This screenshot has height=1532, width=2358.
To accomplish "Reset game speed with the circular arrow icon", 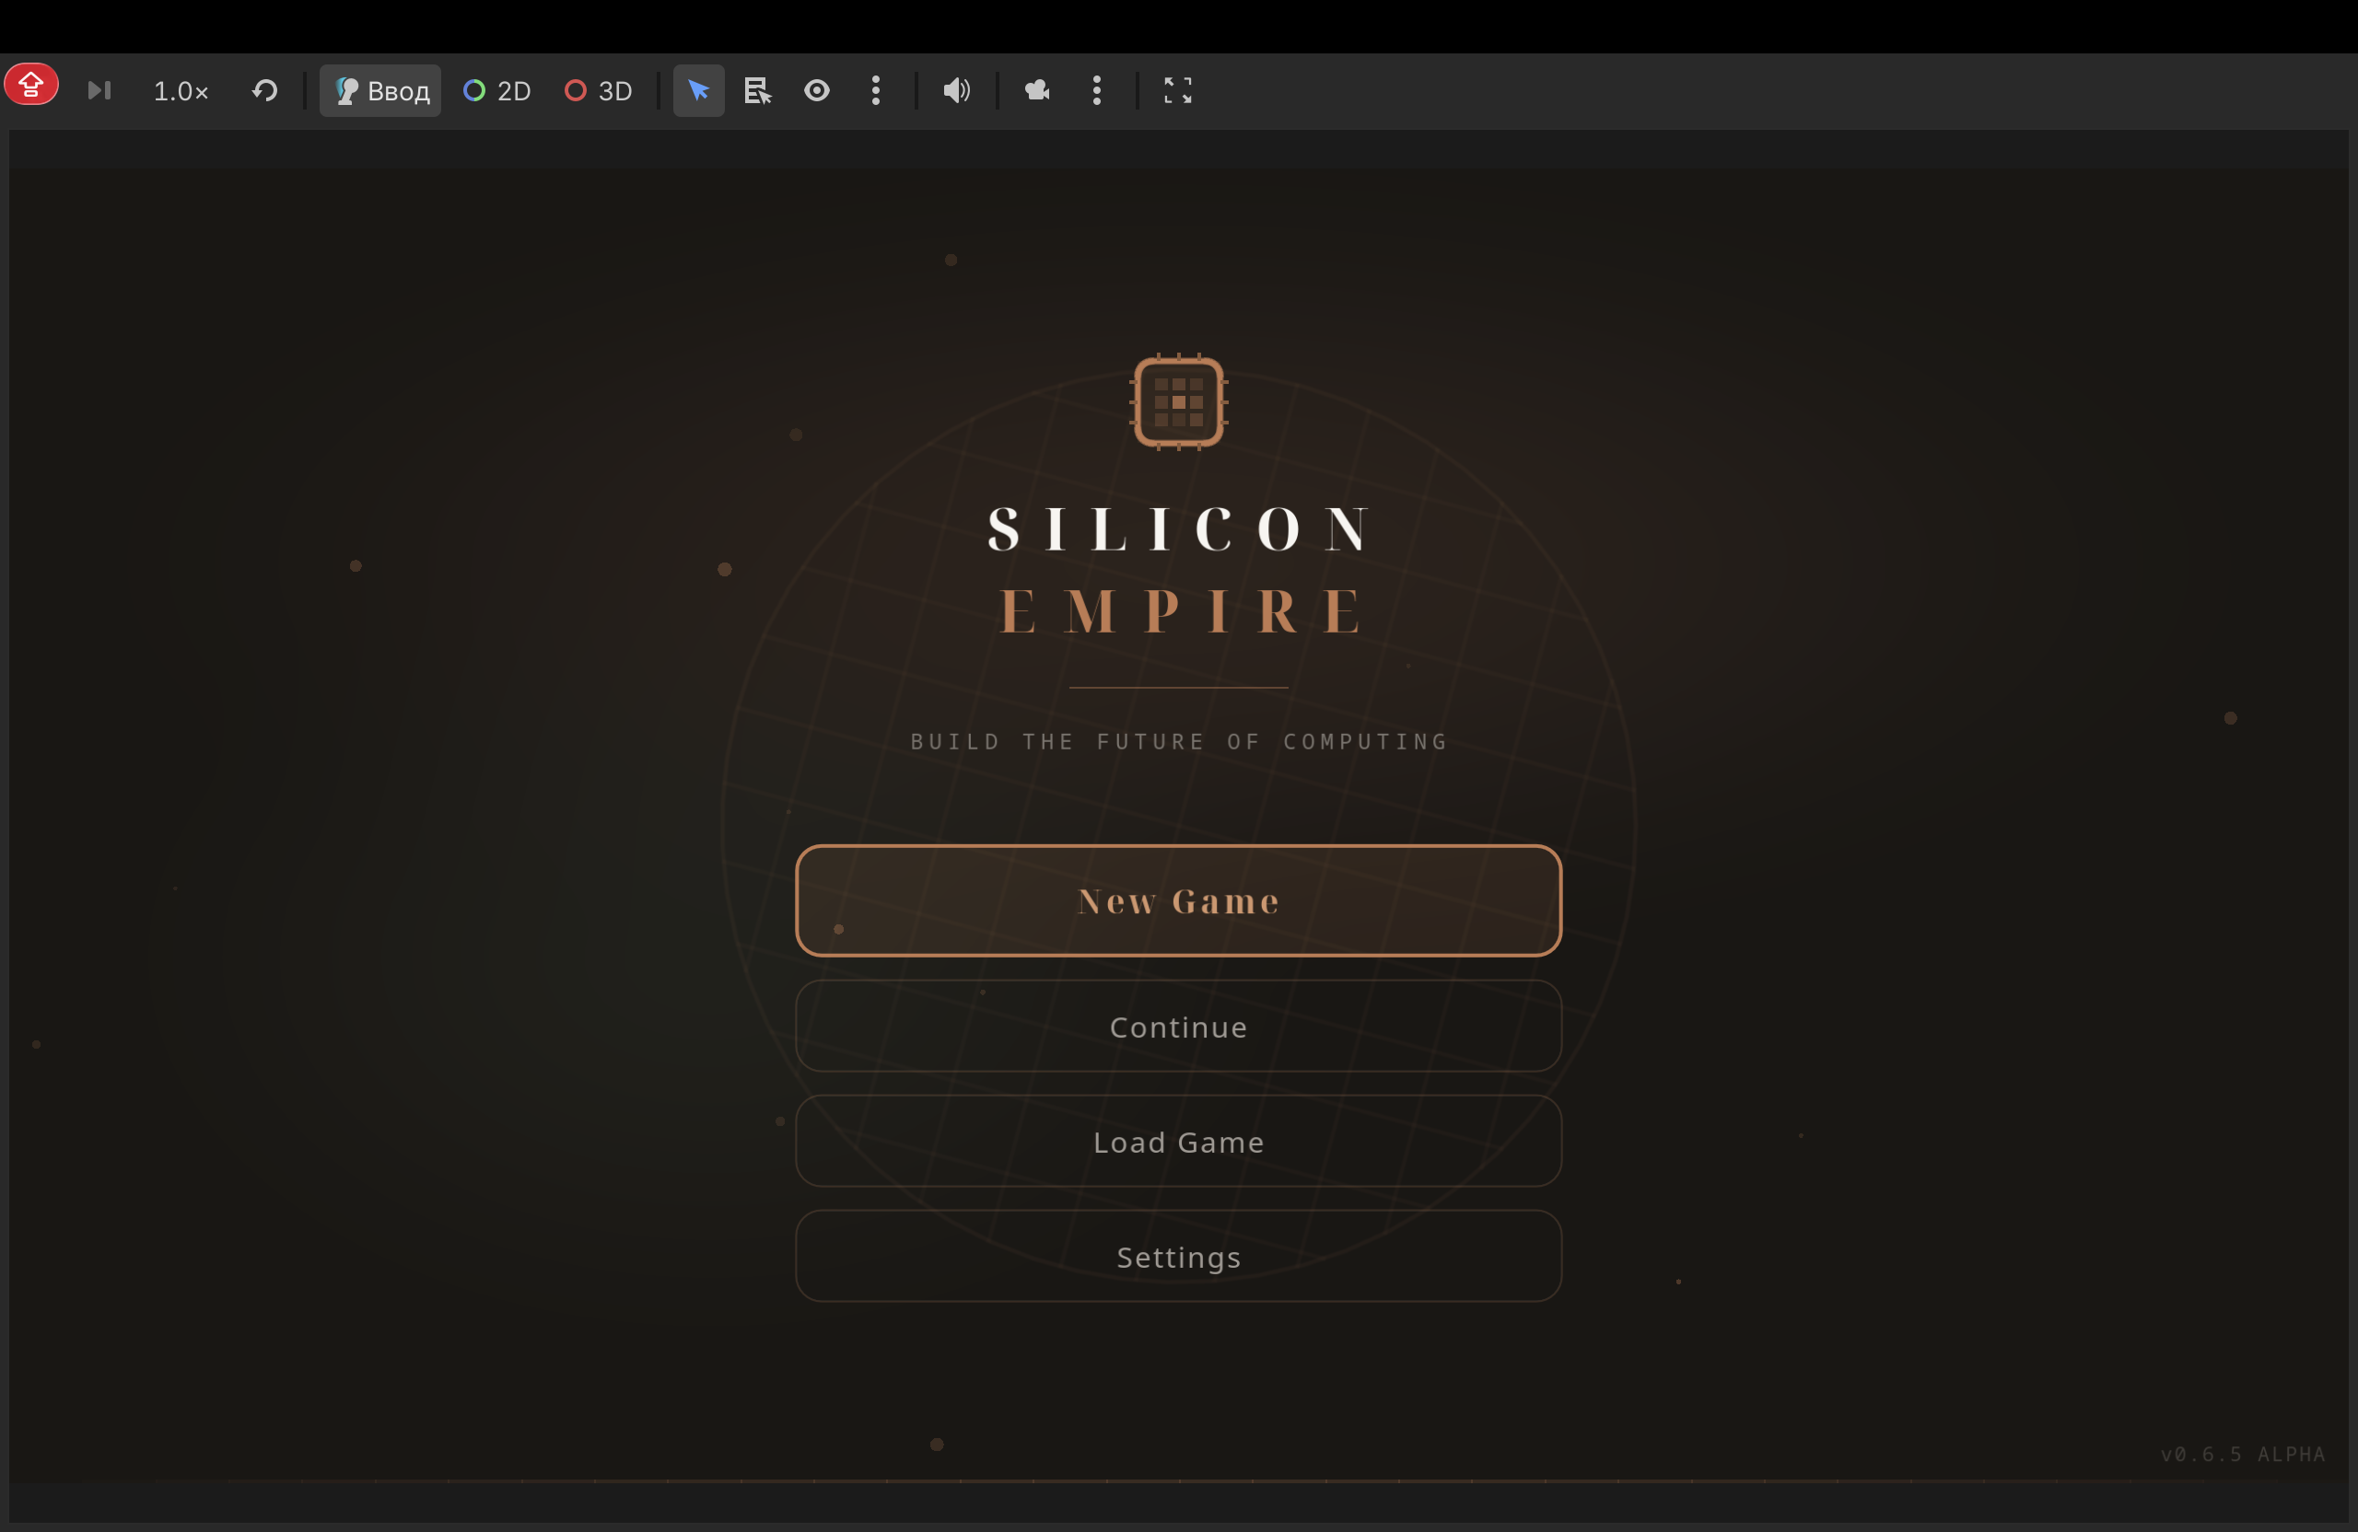I will (264, 91).
